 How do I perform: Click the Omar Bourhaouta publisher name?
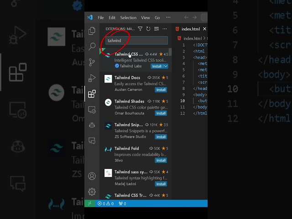[x=129, y=113]
